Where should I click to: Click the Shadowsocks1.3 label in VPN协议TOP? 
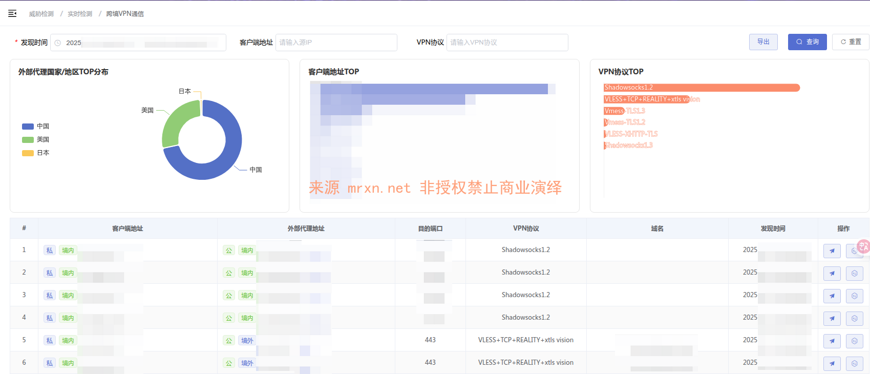pyautogui.click(x=628, y=146)
